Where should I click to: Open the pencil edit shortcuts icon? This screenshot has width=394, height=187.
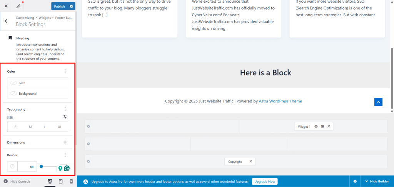pos(18,6)
